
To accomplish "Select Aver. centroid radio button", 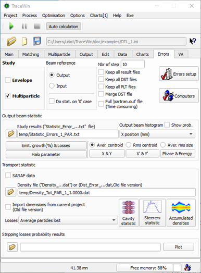I will point(92,145).
